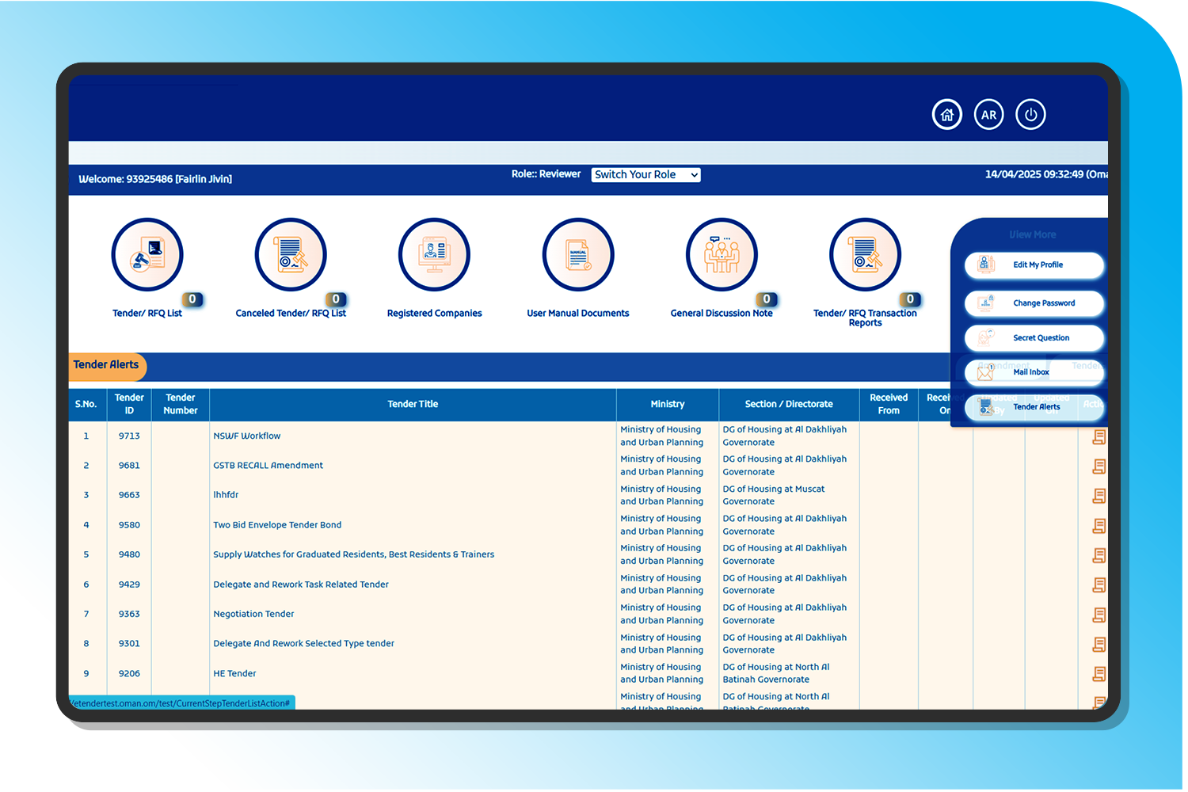Open the Tender/ RFQ List icon
The height and width of the screenshot is (792, 1188).
[x=147, y=255]
